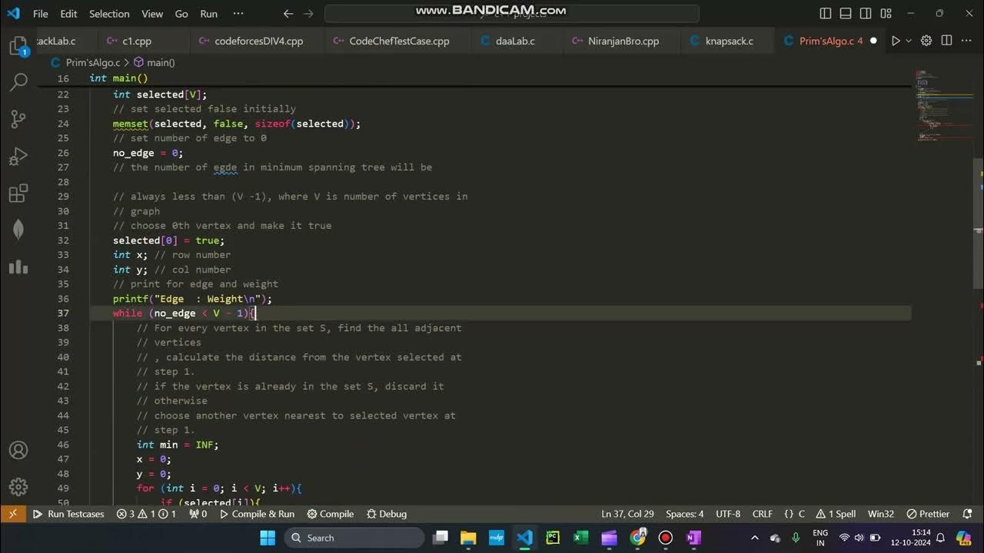This screenshot has height=553, width=984.
Task: Click the main() breadcrumb
Action: 155,63
